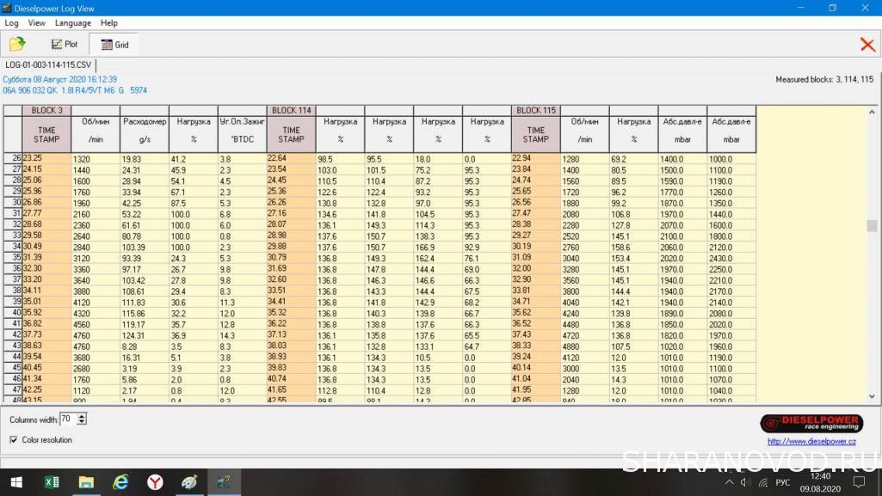Viewport: 882px width, 496px height.
Task: Launch Internet Explorer from the taskbar
Action: pyautogui.click(x=120, y=482)
